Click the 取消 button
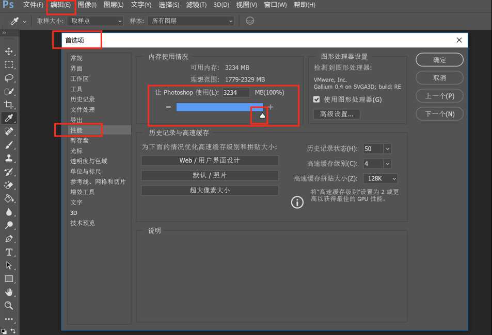The height and width of the screenshot is (335, 492). click(439, 78)
